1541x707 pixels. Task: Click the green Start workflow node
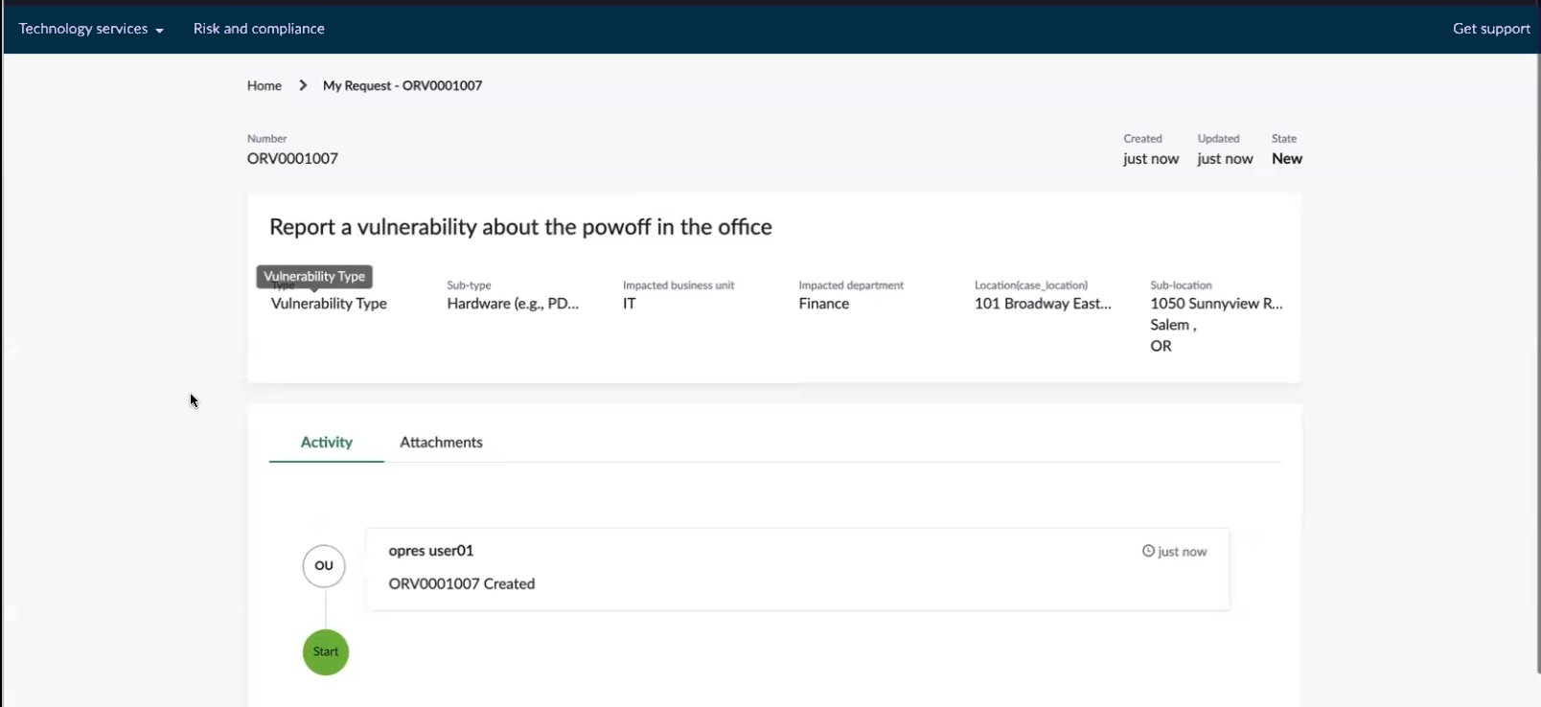point(326,651)
